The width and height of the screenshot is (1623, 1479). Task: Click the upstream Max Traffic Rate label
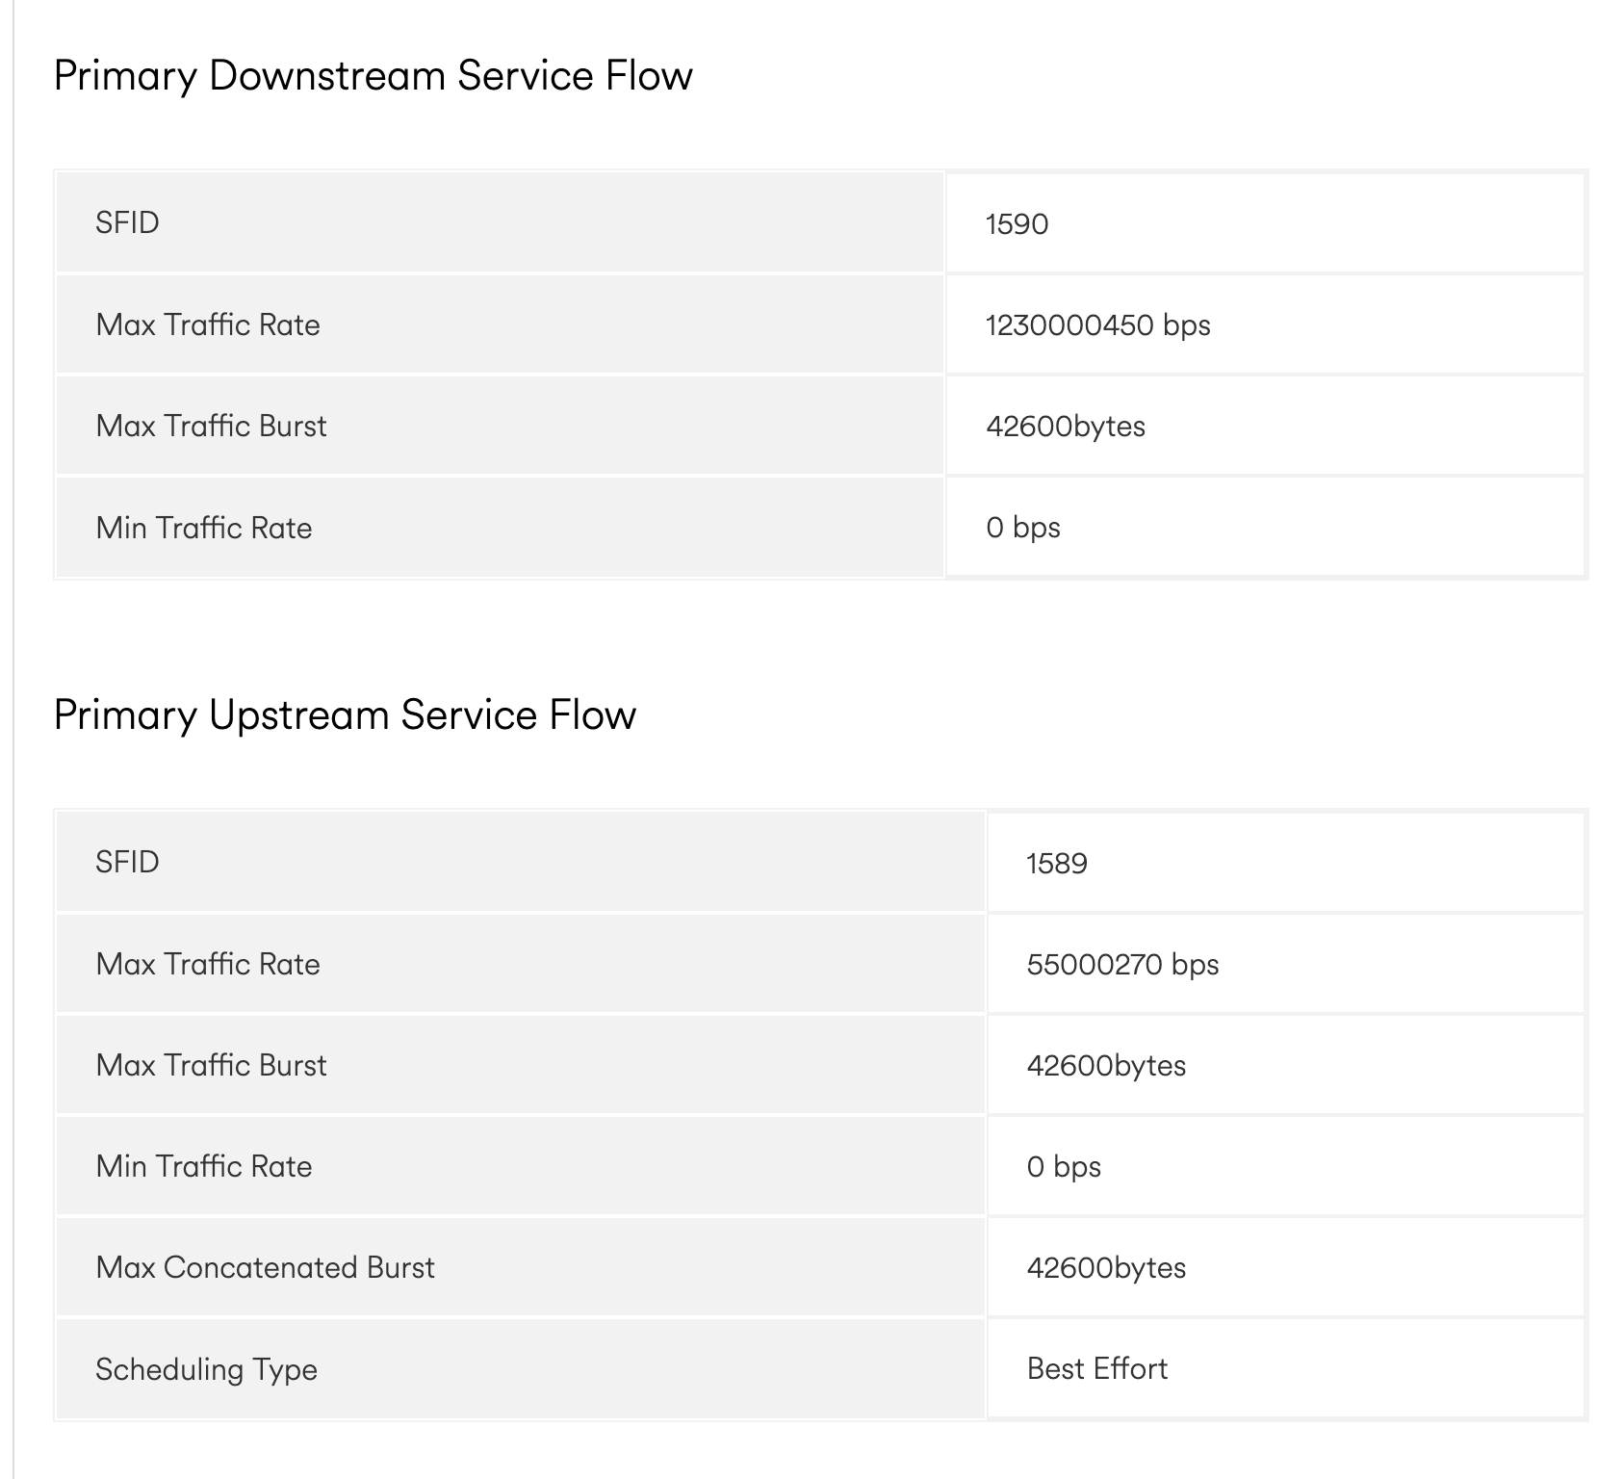(208, 964)
